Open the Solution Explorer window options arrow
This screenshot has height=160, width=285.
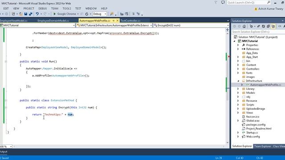(x=283, y=21)
